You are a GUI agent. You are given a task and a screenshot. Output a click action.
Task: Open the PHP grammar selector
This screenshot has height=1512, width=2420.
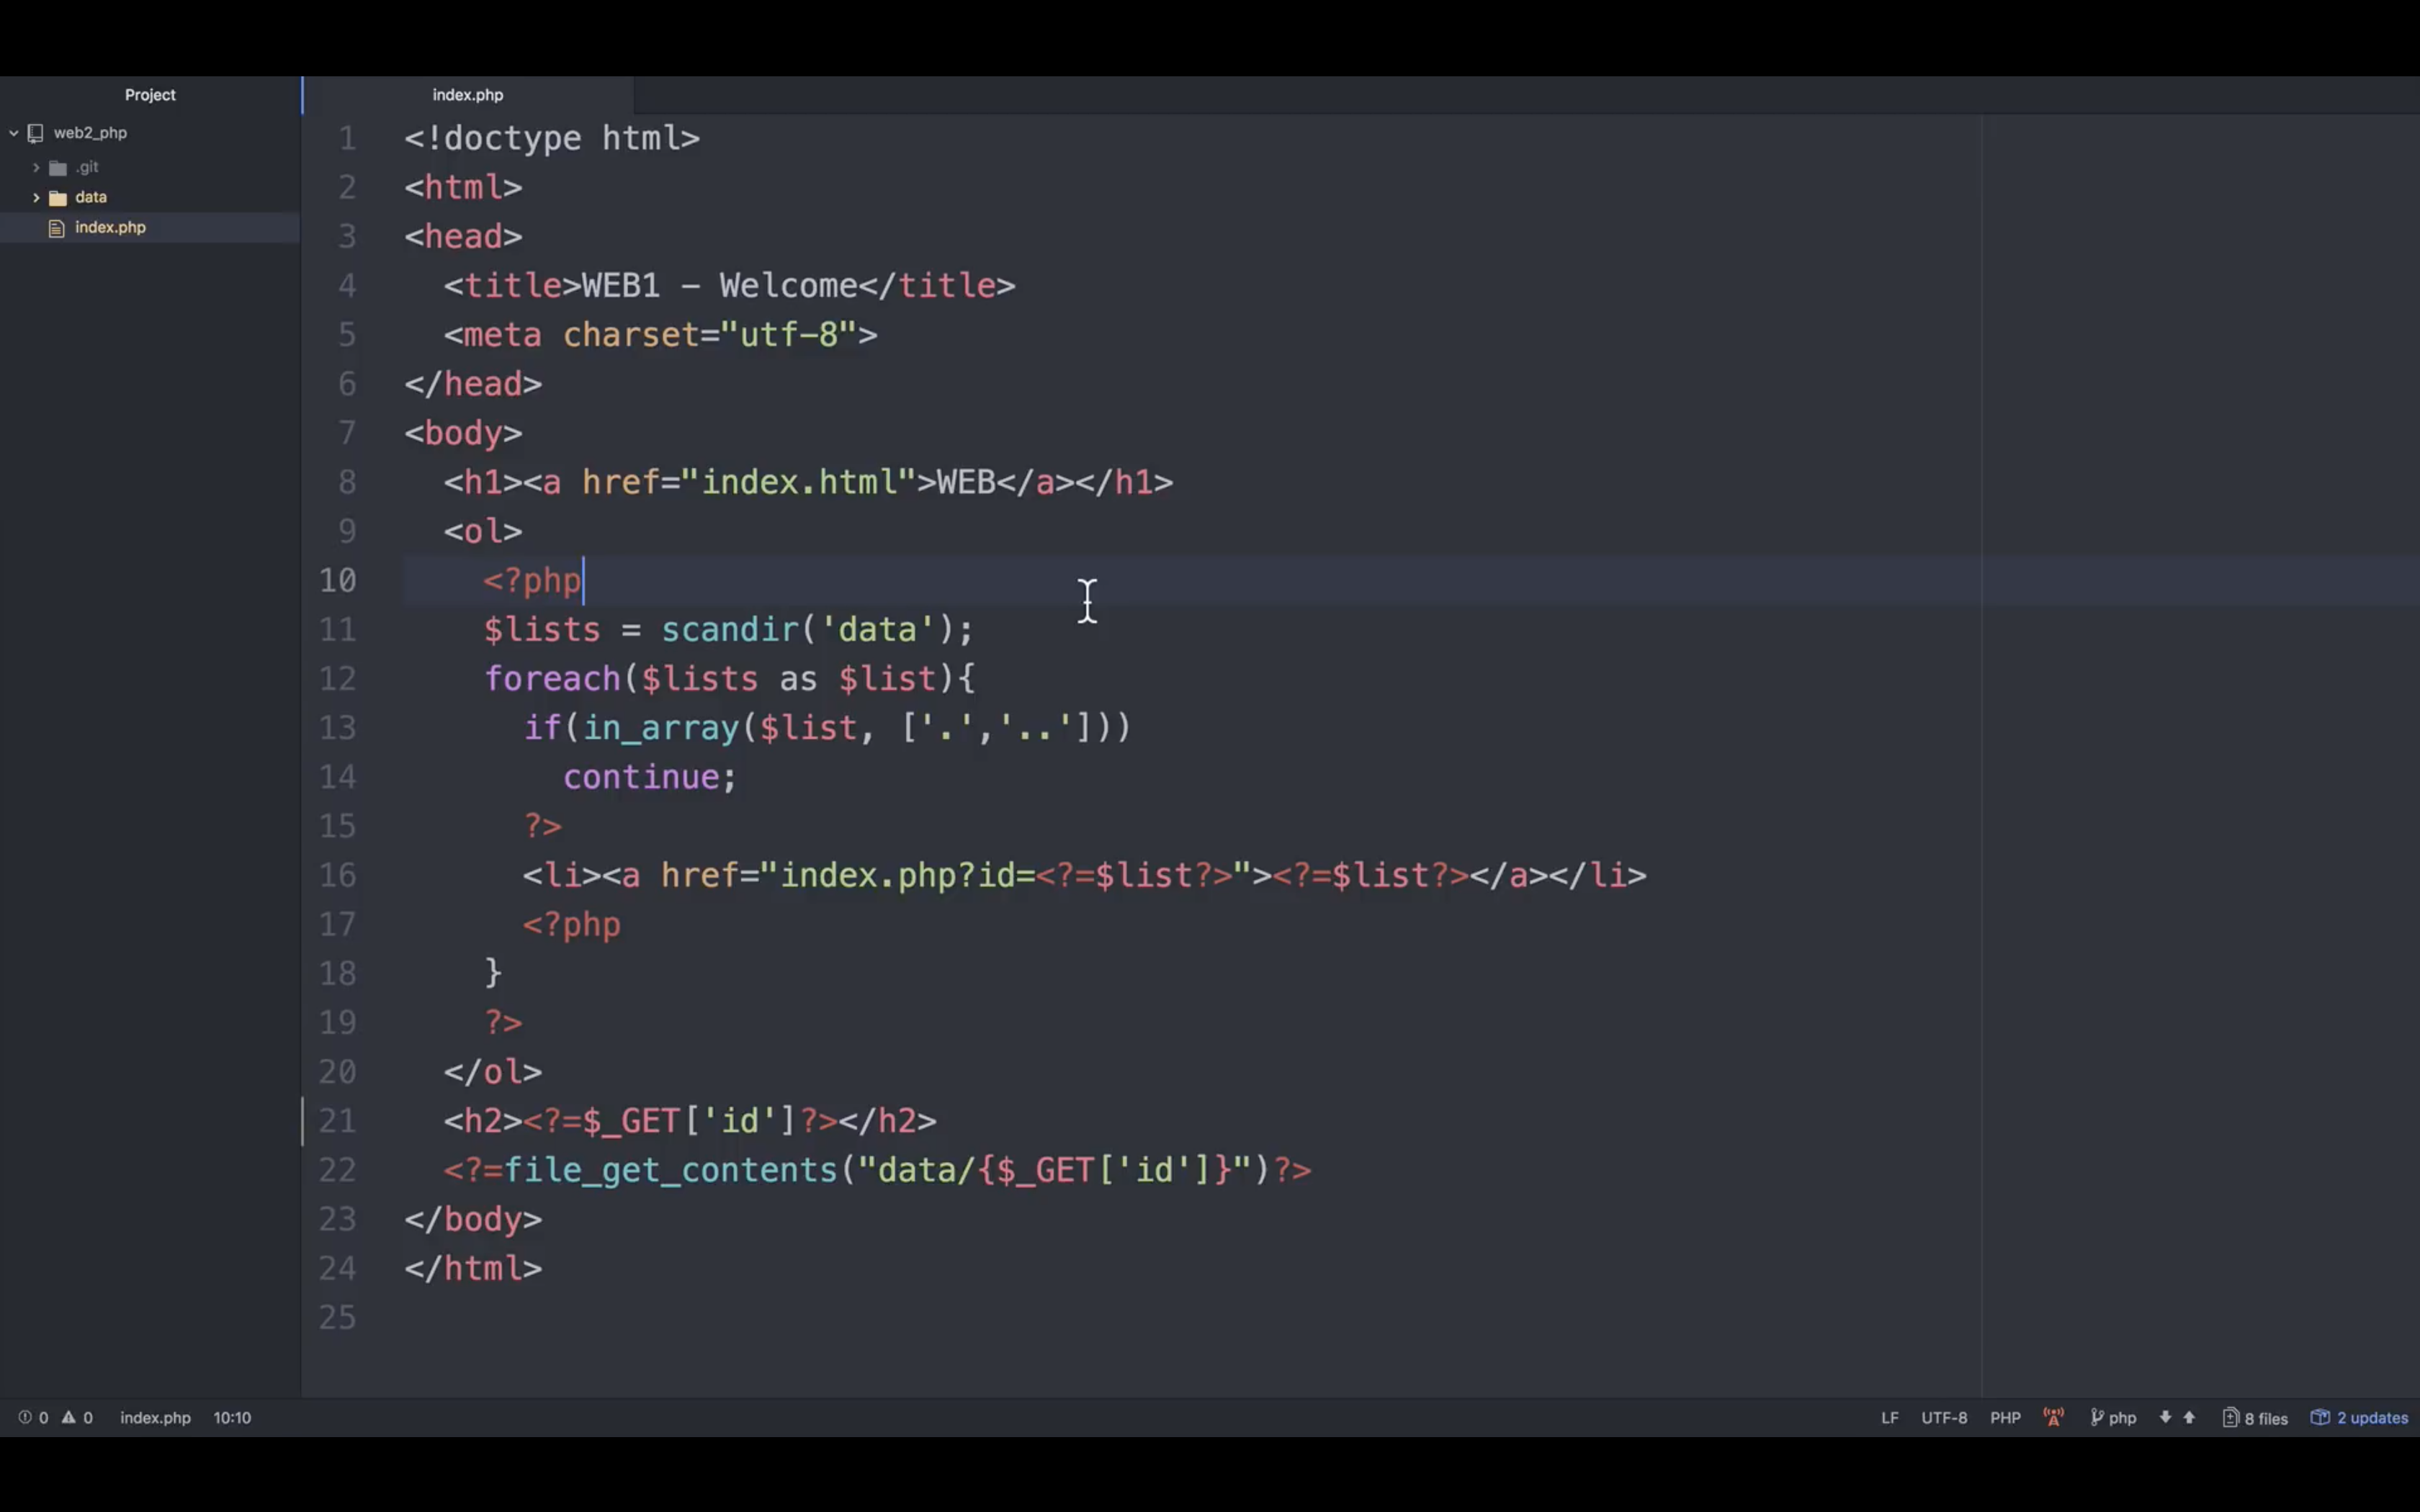(x=2005, y=1417)
